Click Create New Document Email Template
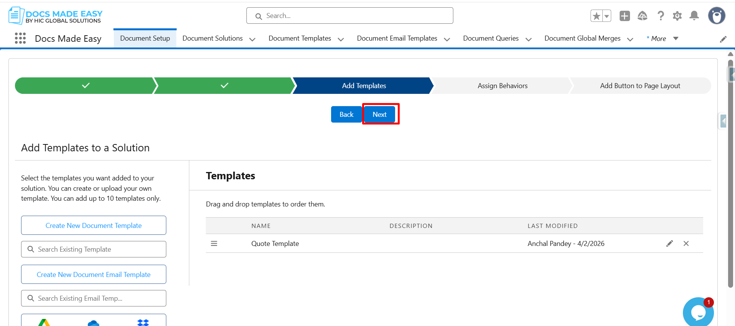Screen dimensions: 735x326 point(94,274)
